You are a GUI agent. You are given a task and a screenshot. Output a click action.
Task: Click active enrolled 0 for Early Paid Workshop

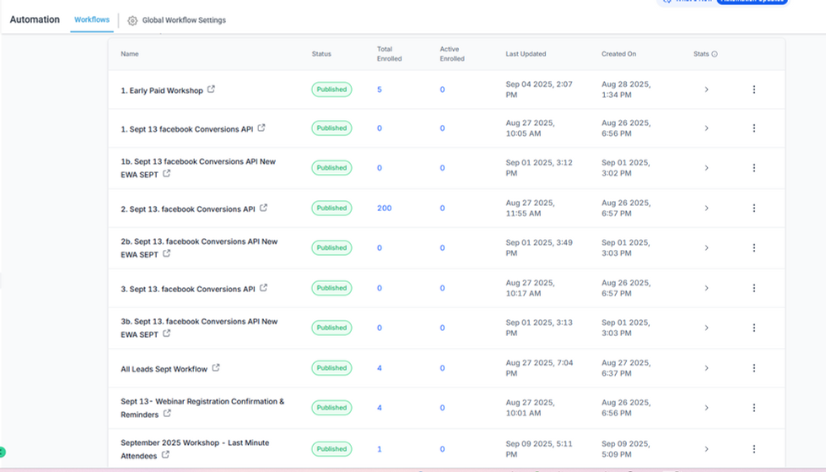pos(442,90)
